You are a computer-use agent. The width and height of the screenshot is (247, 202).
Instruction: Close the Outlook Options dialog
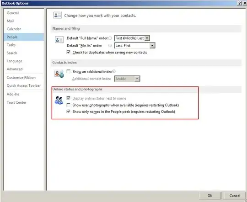click(245, 3)
